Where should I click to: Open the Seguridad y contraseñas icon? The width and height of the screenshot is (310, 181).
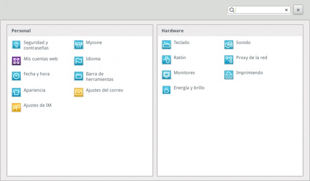[x=16, y=45]
